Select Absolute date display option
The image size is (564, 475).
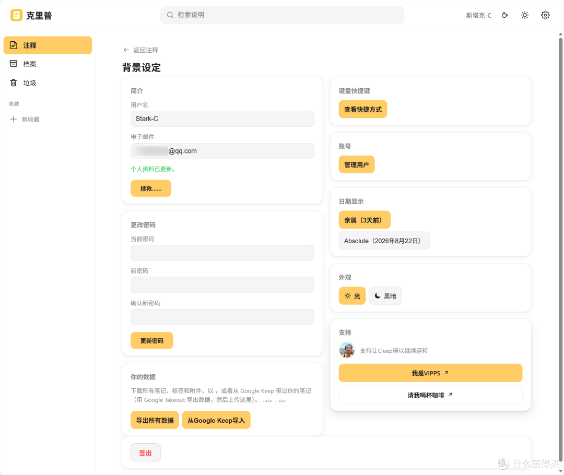(x=384, y=241)
